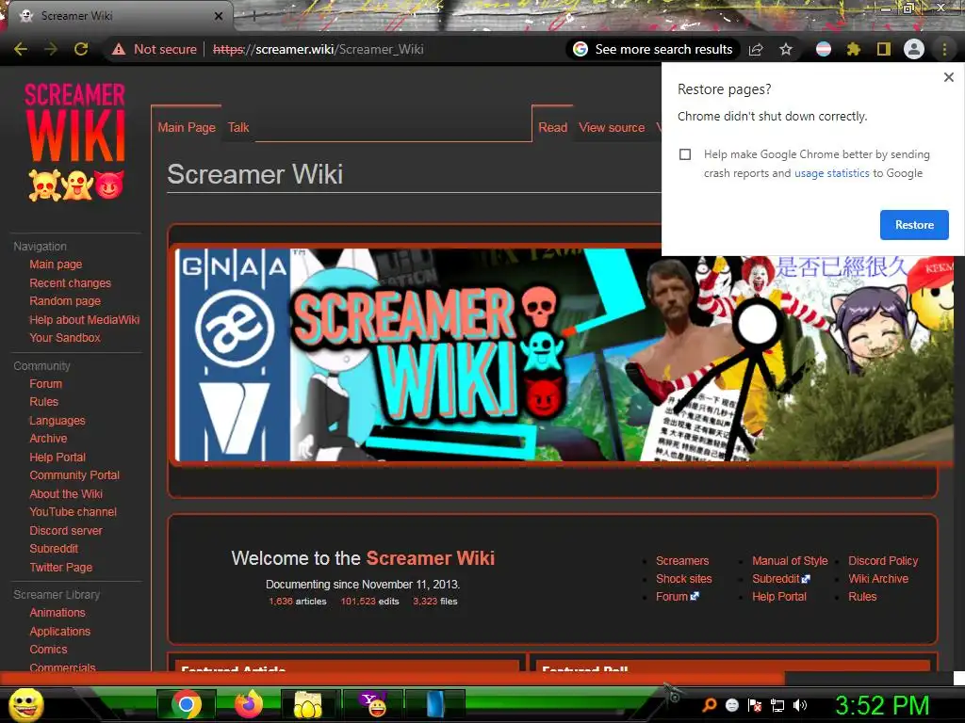965x723 pixels.
Task: Go to Random page link
Action: (x=65, y=301)
